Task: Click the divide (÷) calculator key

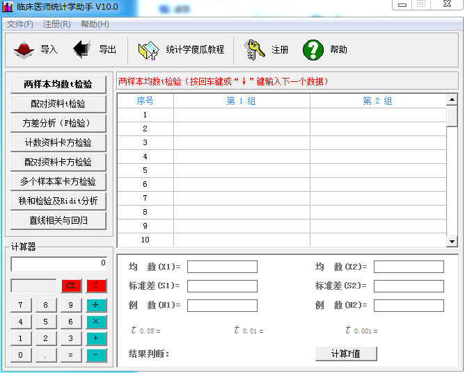Action: coord(96,305)
